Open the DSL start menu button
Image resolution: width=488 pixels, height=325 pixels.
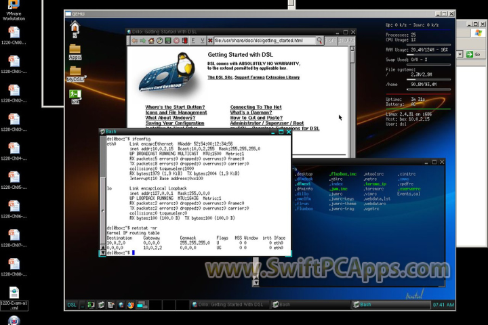(x=72, y=305)
